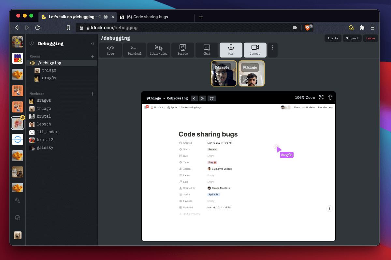Collapse the sidebar with the double chevron
391x260 pixels.
click(x=93, y=44)
